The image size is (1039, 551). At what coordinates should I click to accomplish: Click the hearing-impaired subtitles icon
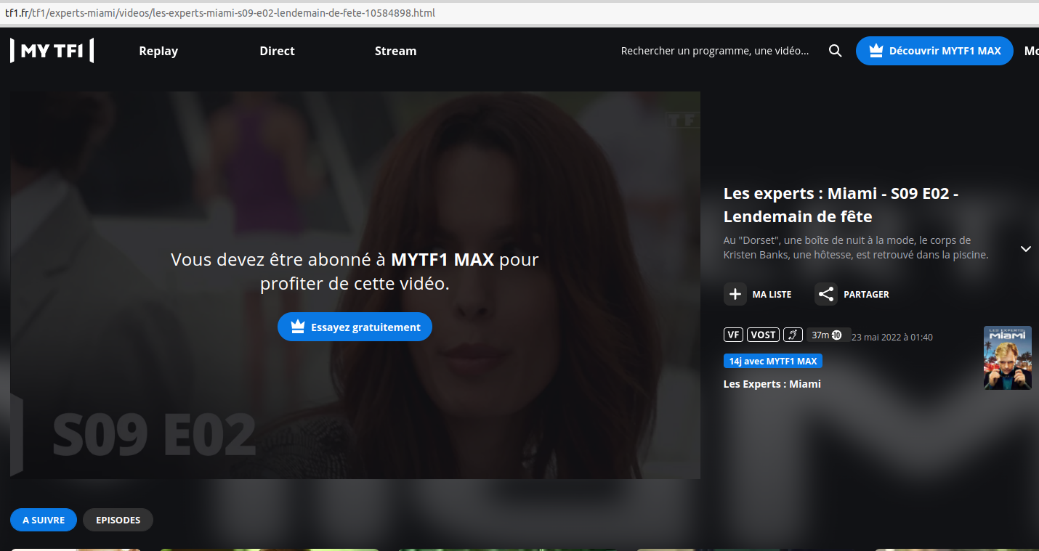793,335
